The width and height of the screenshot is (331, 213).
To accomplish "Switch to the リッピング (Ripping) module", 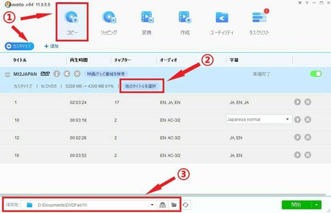I will 109,22.
